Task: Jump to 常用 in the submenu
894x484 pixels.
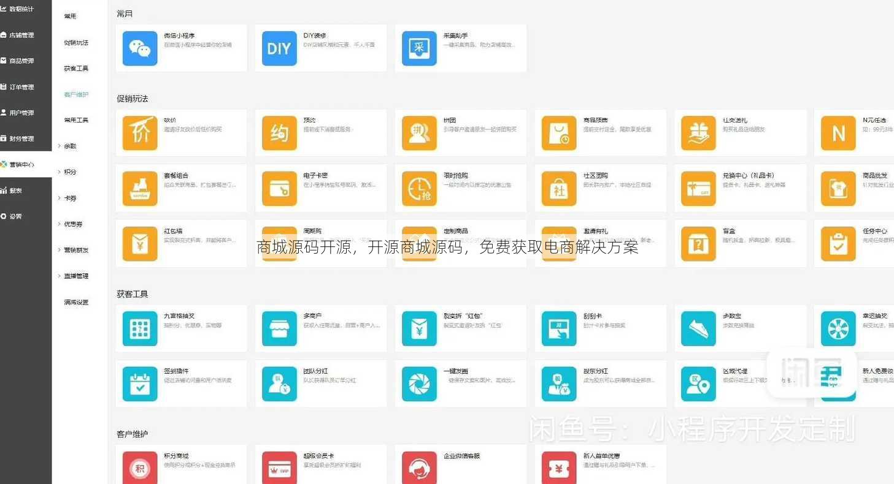Action: pyautogui.click(x=71, y=16)
